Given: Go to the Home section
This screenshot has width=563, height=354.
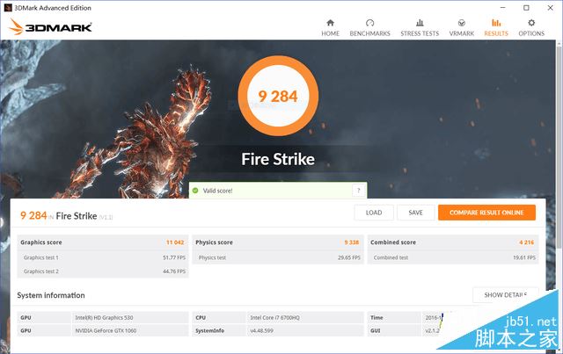Looking at the screenshot, I should point(331,28).
